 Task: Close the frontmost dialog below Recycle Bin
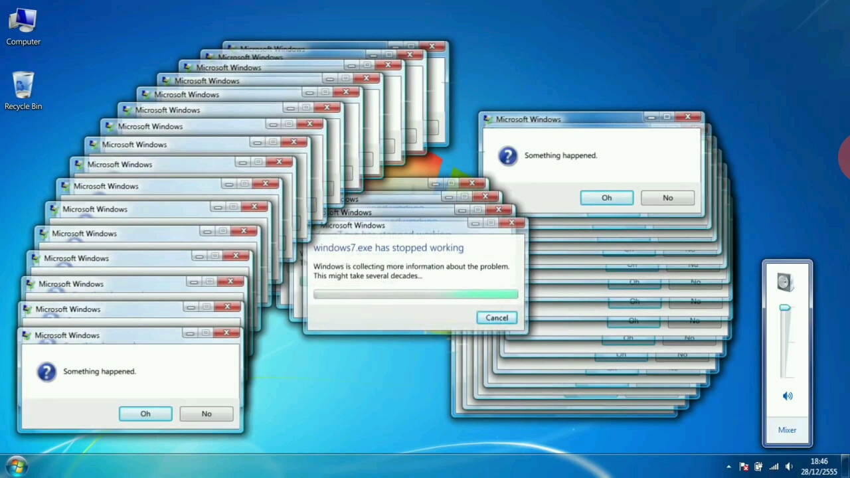pyautogui.click(x=227, y=333)
